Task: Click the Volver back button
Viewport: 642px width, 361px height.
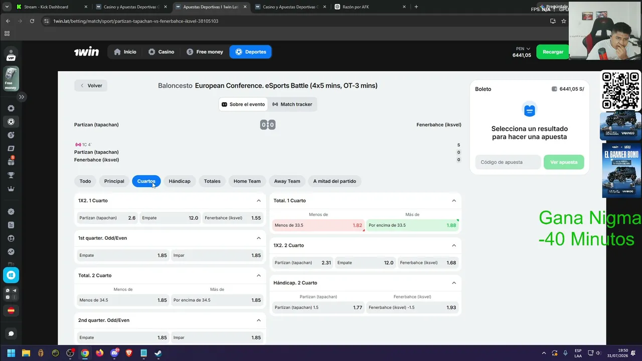Action: pos(91,86)
